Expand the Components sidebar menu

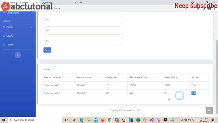pyautogui.click(x=18, y=13)
